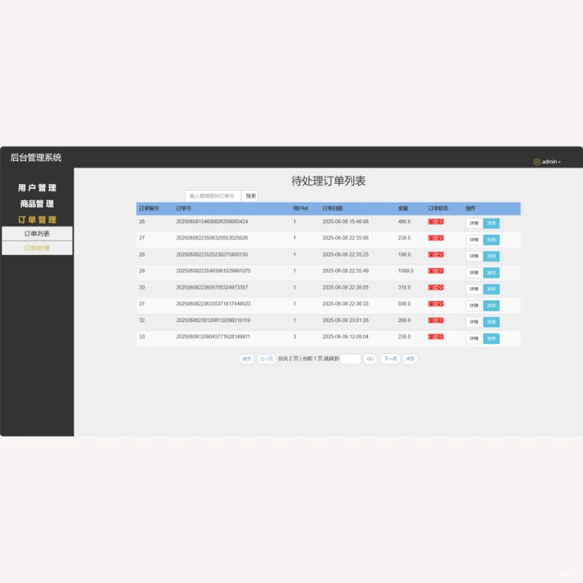Jump to last page via 末页
Screen dimensions: 583x583
[x=410, y=359]
